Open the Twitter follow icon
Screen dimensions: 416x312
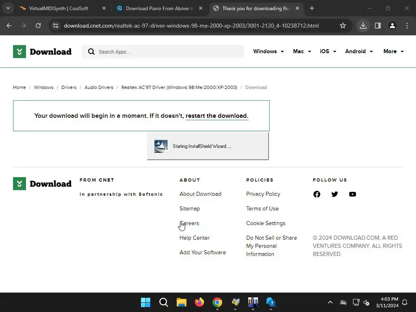[x=335, y=194]
